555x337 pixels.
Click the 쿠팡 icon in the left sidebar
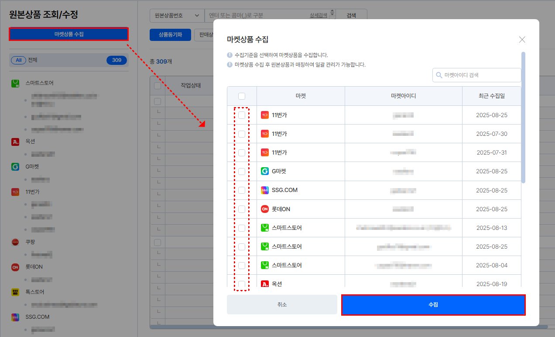pos(15,242)
